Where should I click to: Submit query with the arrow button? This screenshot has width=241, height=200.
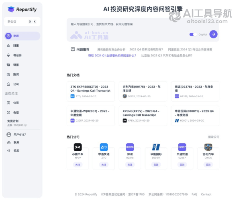(214, 34)
